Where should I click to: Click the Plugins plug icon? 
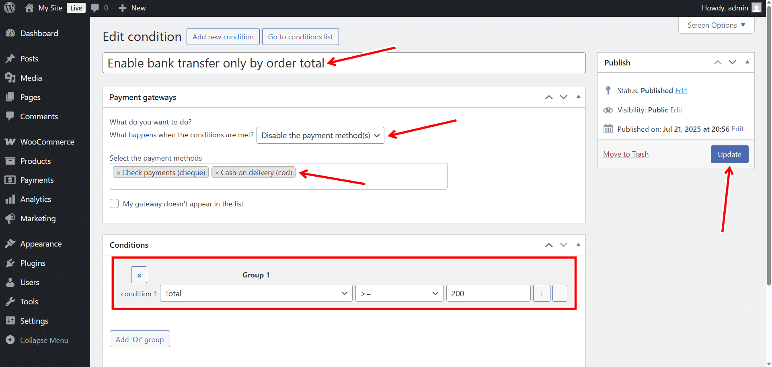[x=10, y=263]
